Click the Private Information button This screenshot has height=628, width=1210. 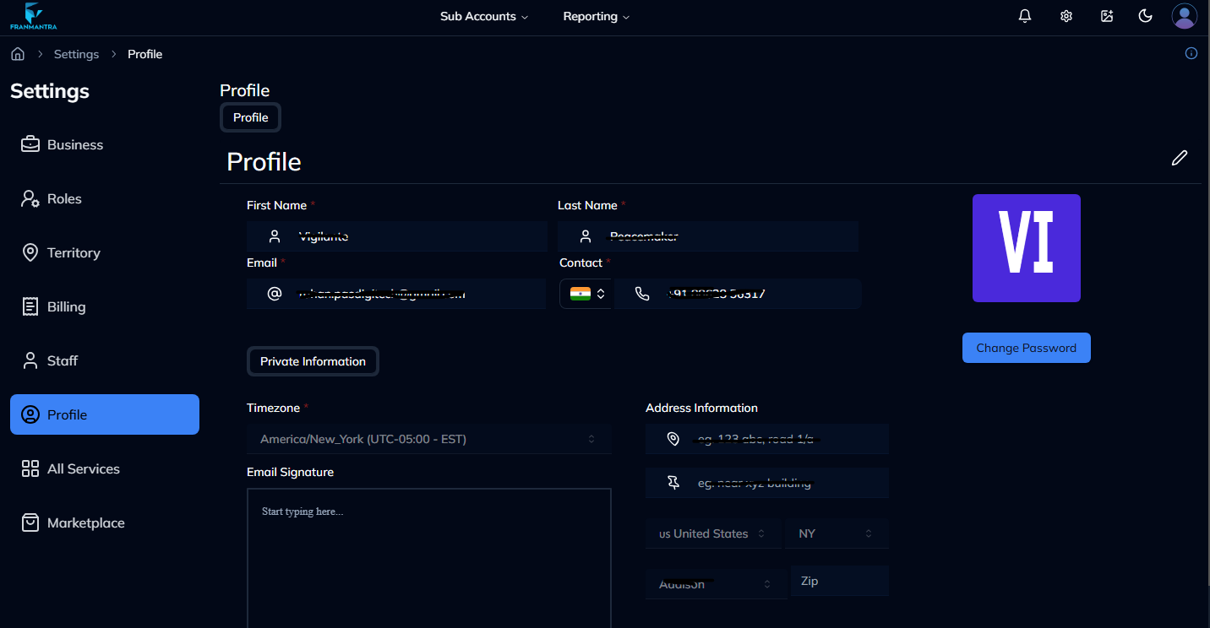313,361
